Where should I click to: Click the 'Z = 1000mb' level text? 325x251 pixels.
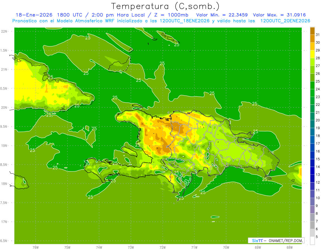(171, 15)
